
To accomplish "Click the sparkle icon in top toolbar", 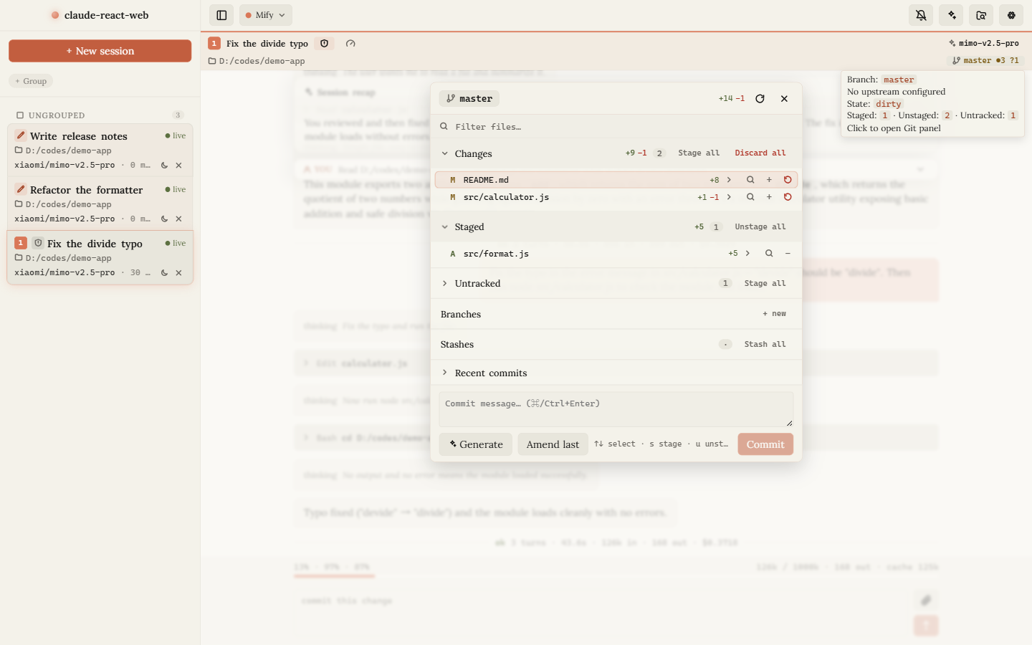I will [952, 15].
